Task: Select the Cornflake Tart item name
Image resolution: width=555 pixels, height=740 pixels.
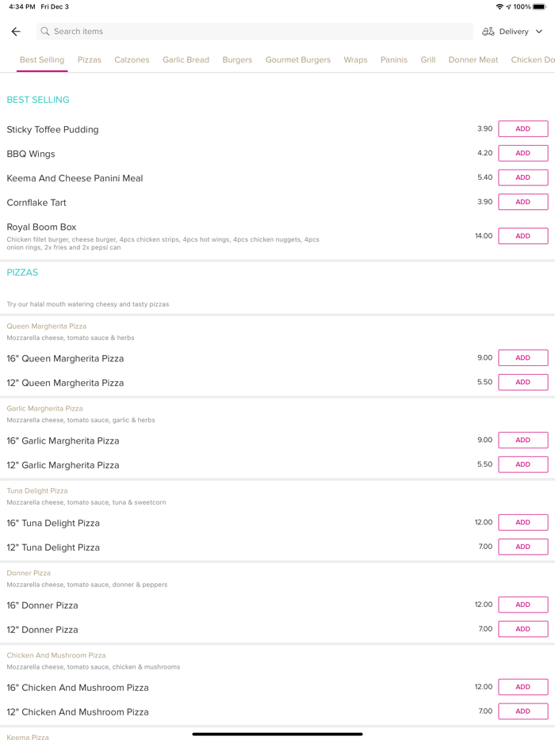Action: [36, 203]
